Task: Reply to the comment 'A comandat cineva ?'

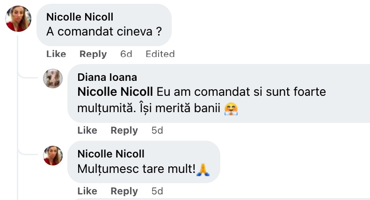Action: coord(93,54)
